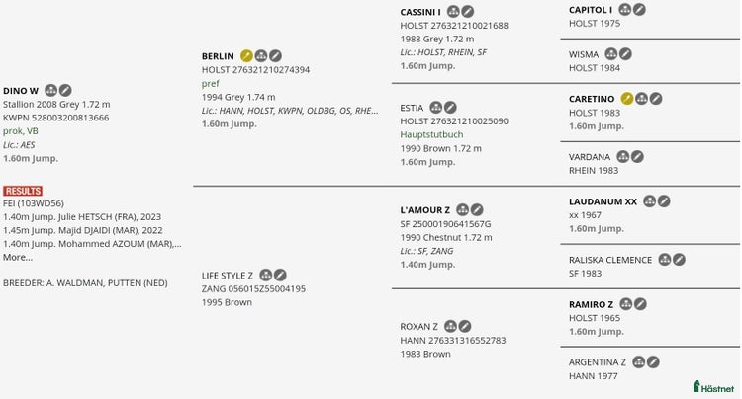Open the pedigree tree icon for ROXAN Z
Viewport: 742px width, 399px height.
click(x=450, y=326)
